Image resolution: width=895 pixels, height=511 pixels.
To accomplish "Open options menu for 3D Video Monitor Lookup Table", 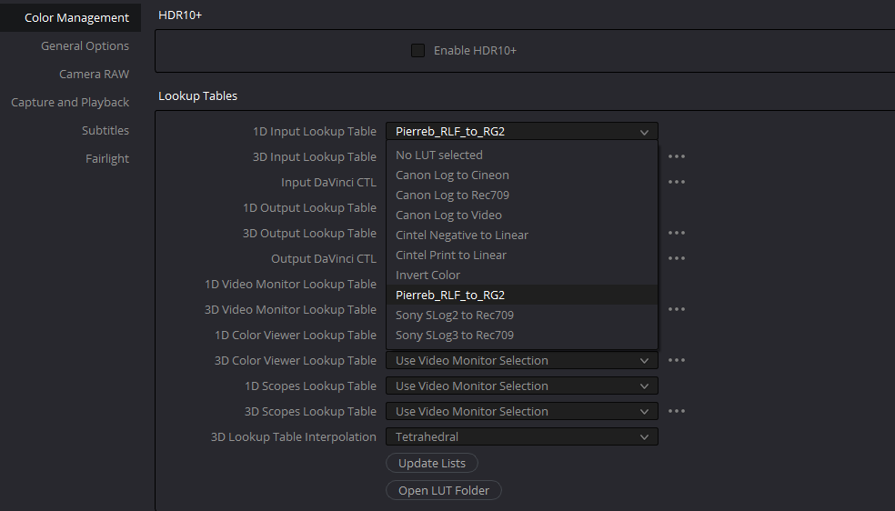I will click(x=677, y=309).
